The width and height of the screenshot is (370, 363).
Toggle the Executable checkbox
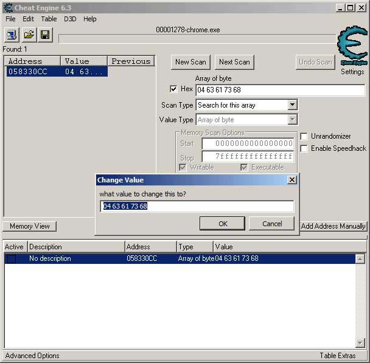pyautogui.click(x=244, y=168)
